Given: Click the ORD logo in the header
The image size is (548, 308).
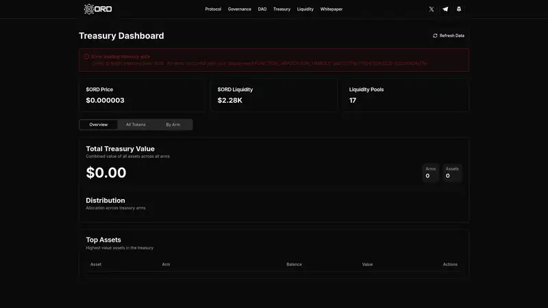Looking at the screenshot, I should point(98,9).
